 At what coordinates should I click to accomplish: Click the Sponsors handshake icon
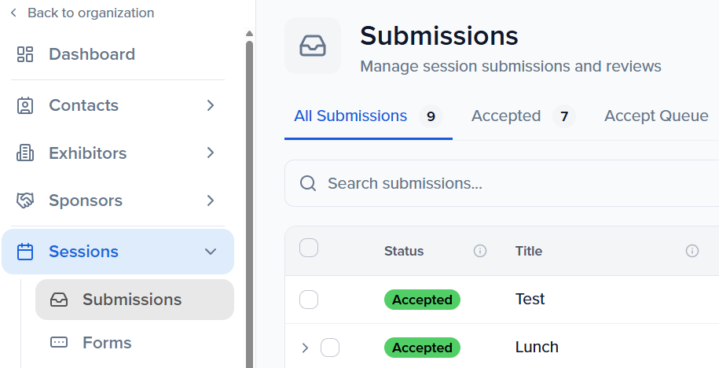coord(25,201)
